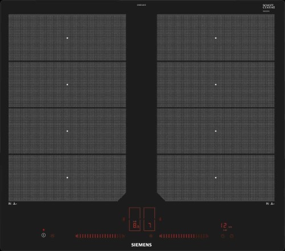The image size is (285, 251).
Task: Tap the red icon beside the power symbol
Action: [52, 236]
